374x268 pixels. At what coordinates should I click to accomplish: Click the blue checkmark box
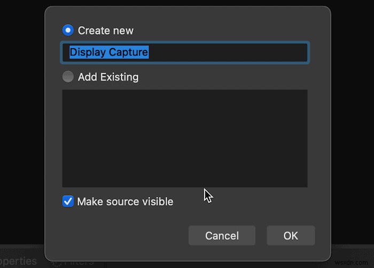[68, 201]
